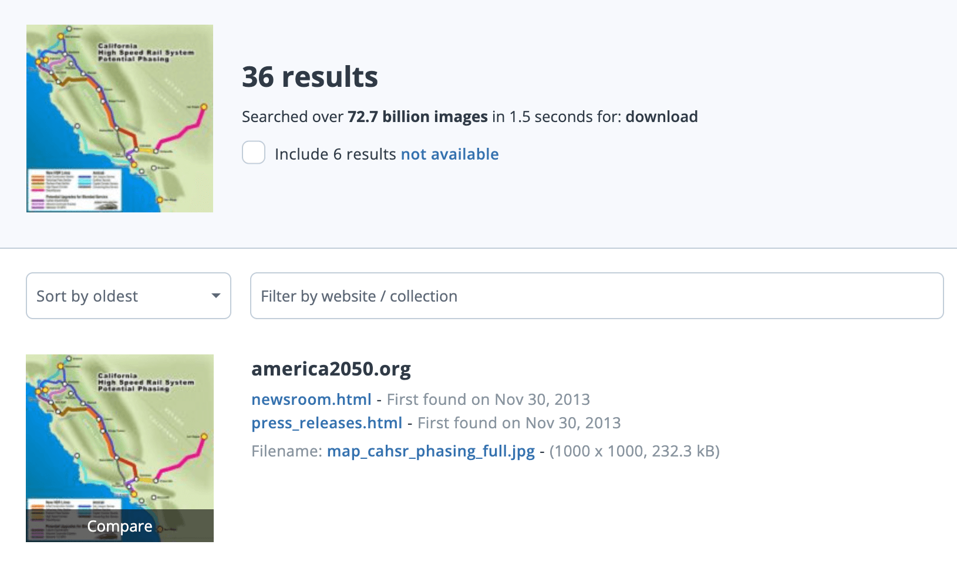Click the image dimensions and file size text
The image size is (957, 575).
(635, 451)
